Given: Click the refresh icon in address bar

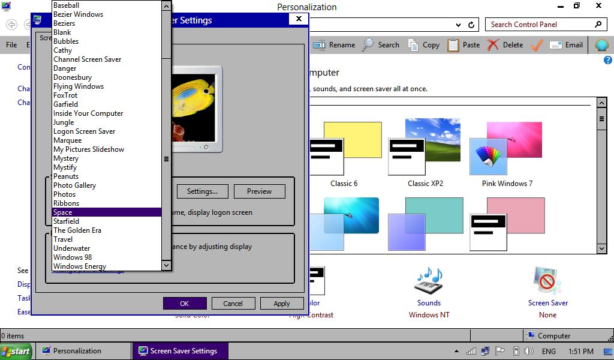Looking at the screenshot, I should (471, 25).
